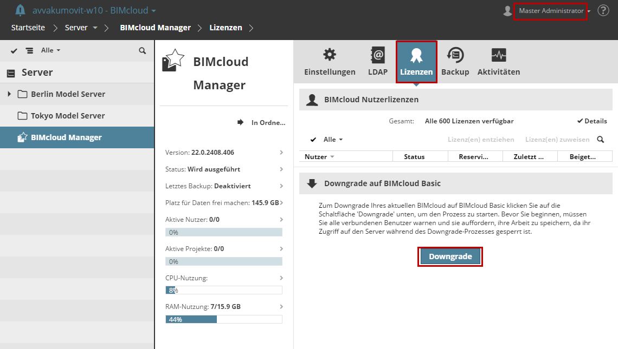Click the Zuletzt ... column header

(x=530, y=156)
